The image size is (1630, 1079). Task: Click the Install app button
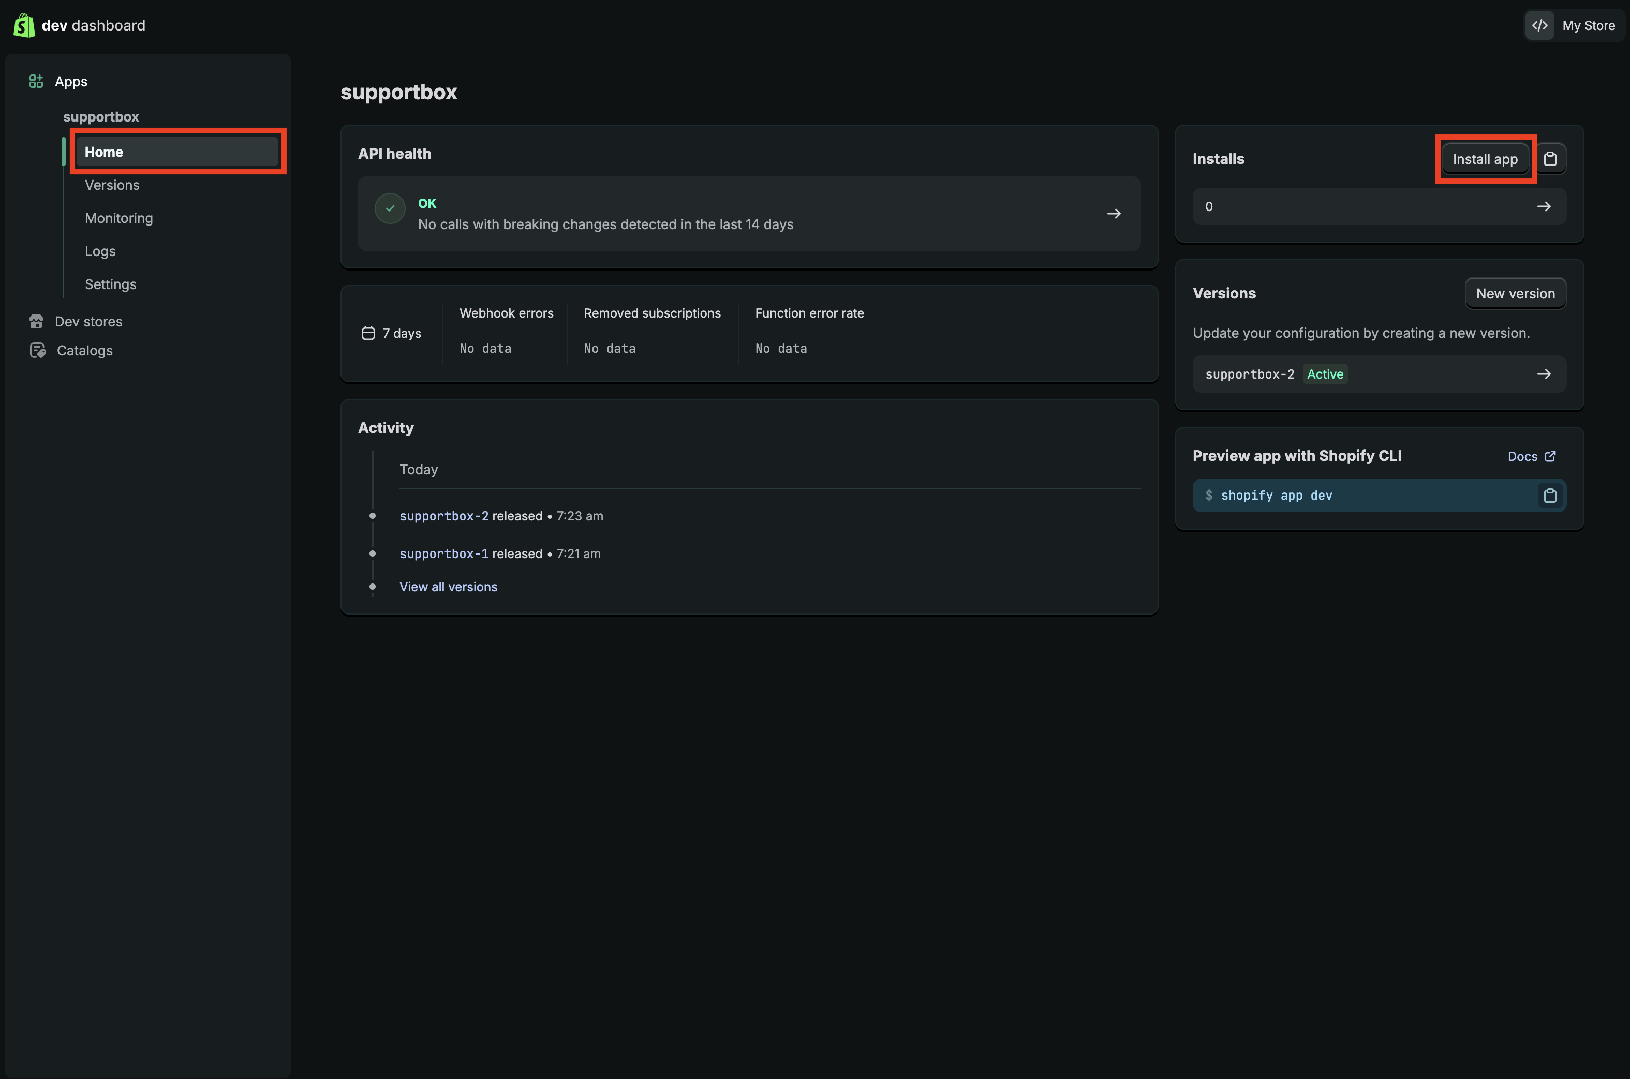coord(1485,158)
